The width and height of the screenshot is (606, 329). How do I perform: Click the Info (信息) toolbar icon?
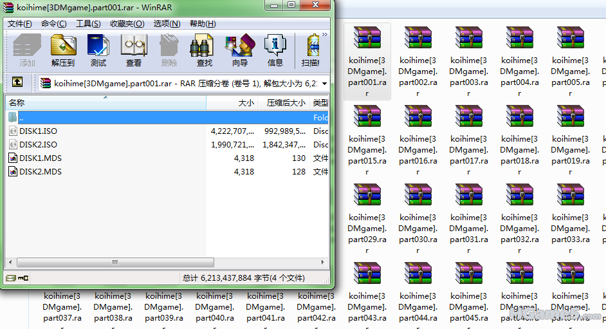pyautogui.click(x=275, y=50)
